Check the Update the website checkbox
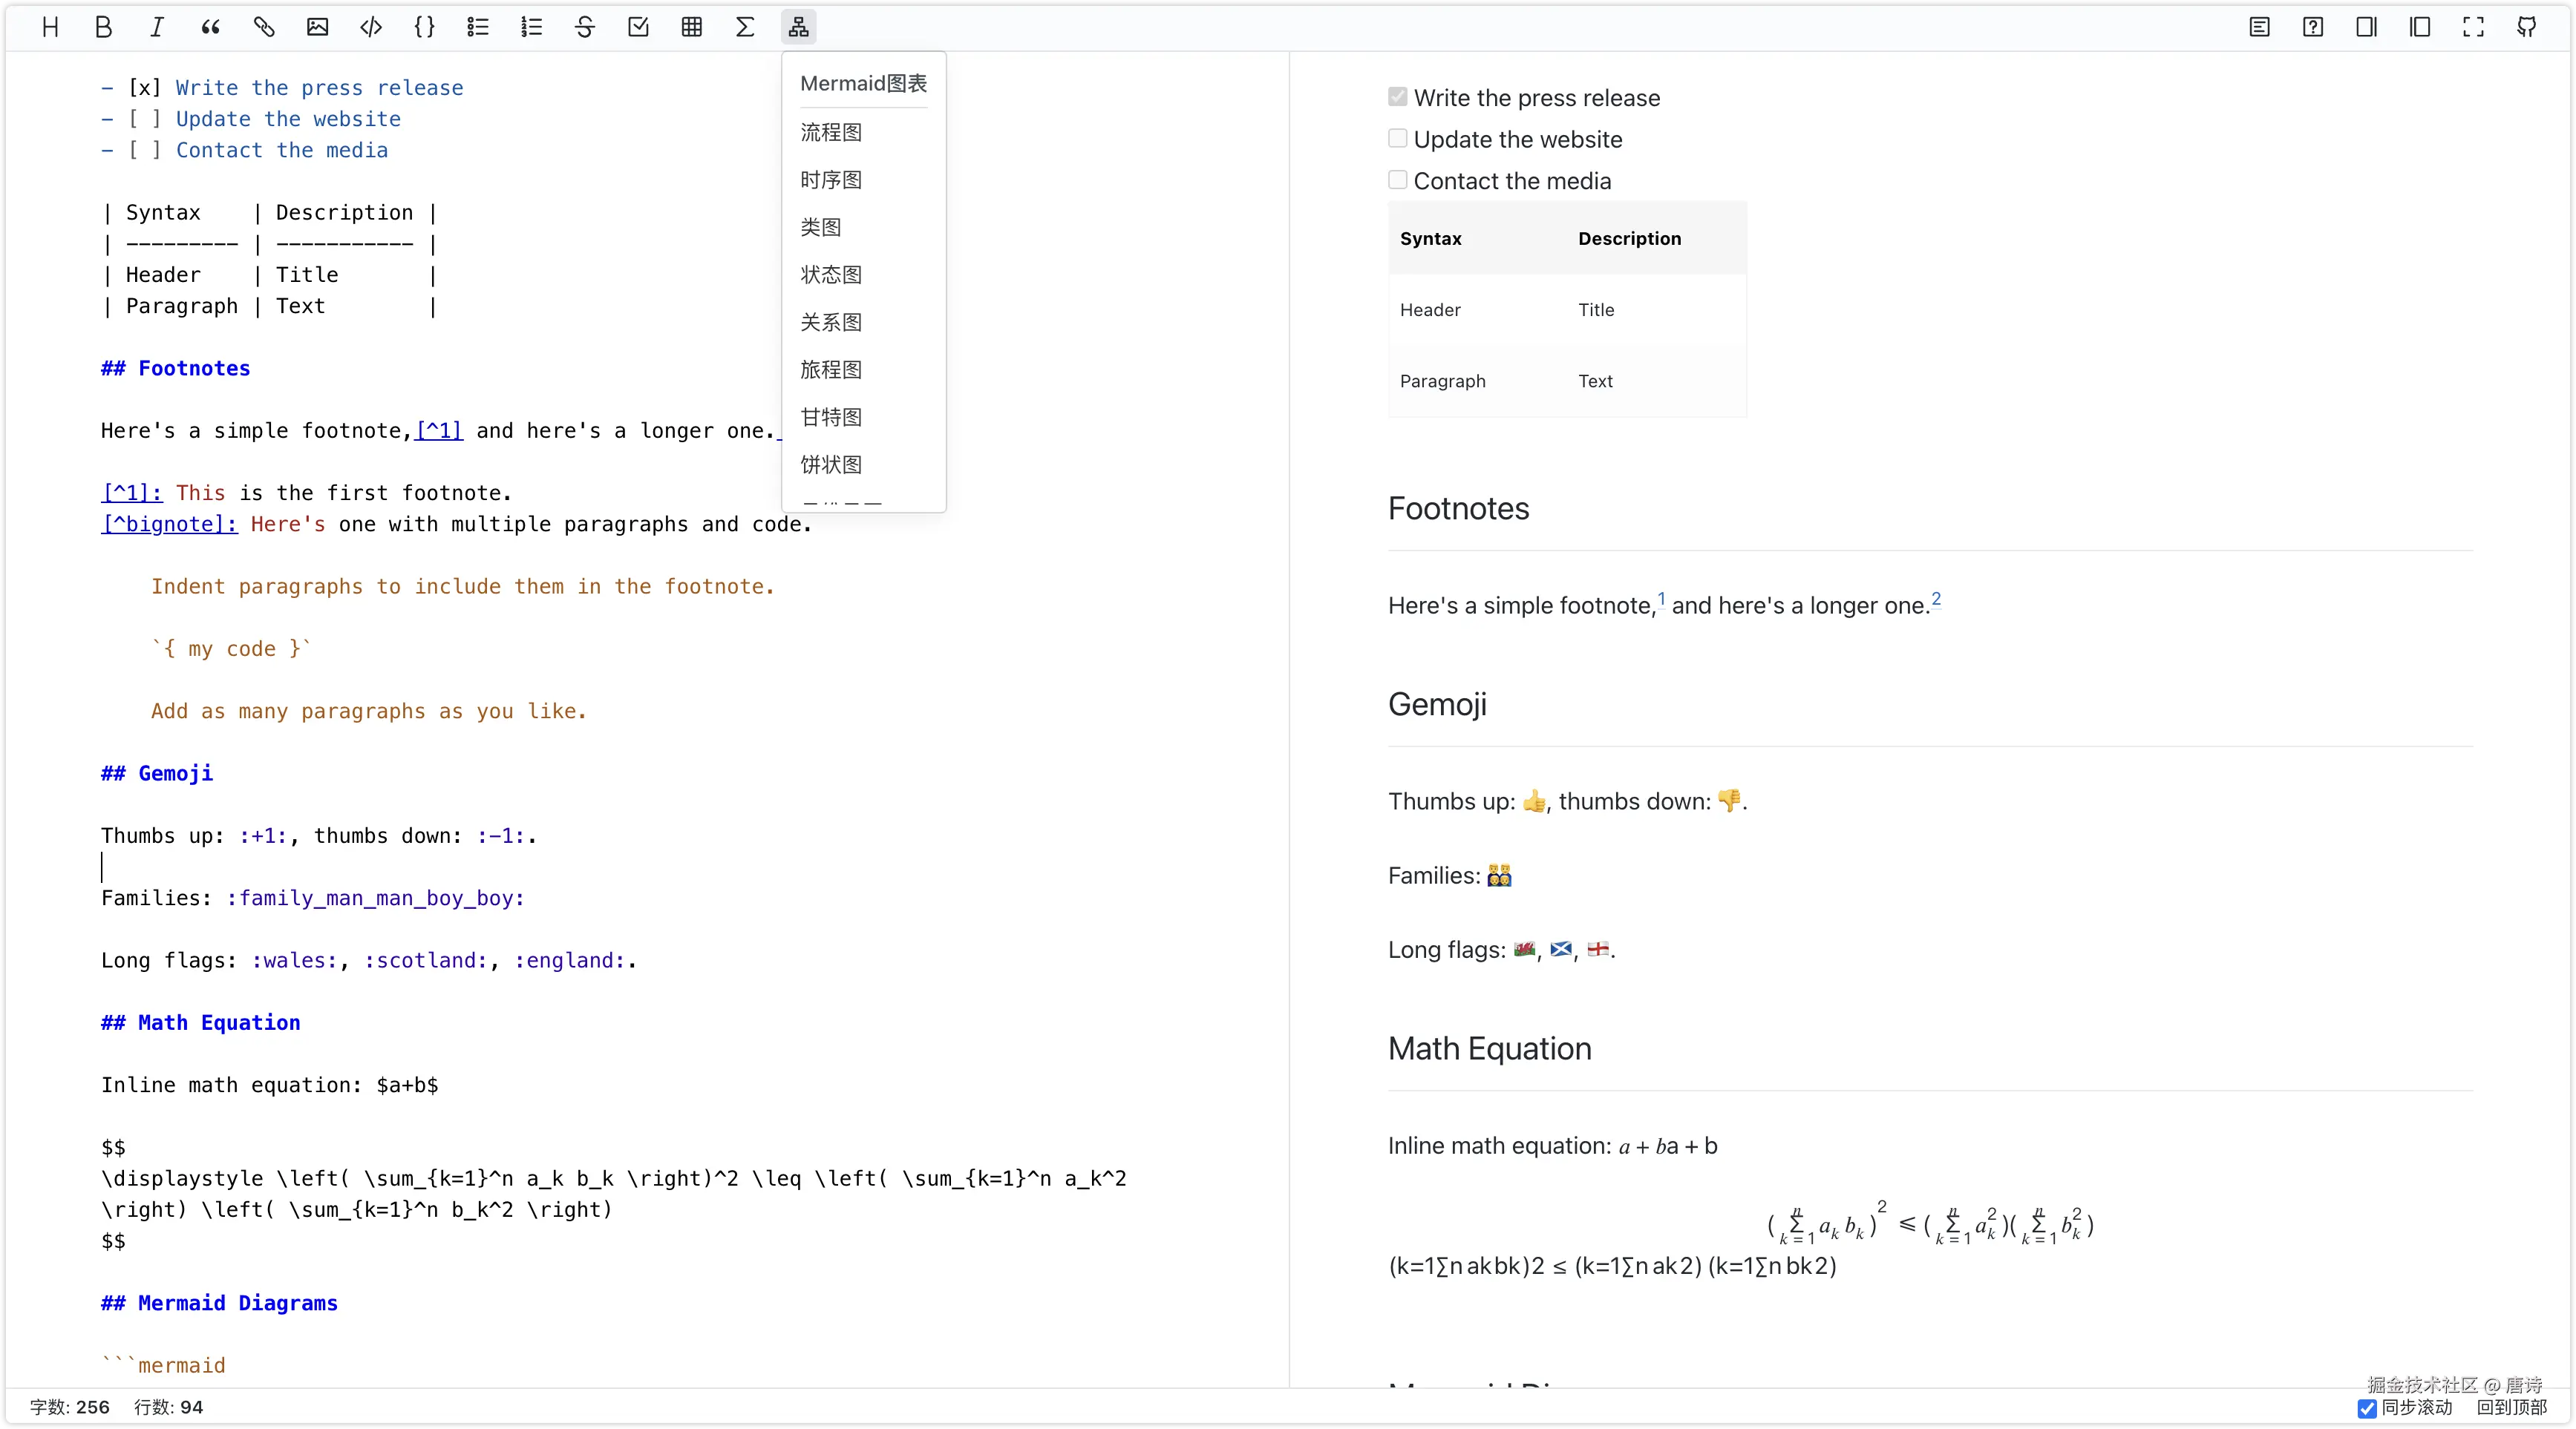Viewport: 2576px width, 1429px height. tap(1398, 139)
